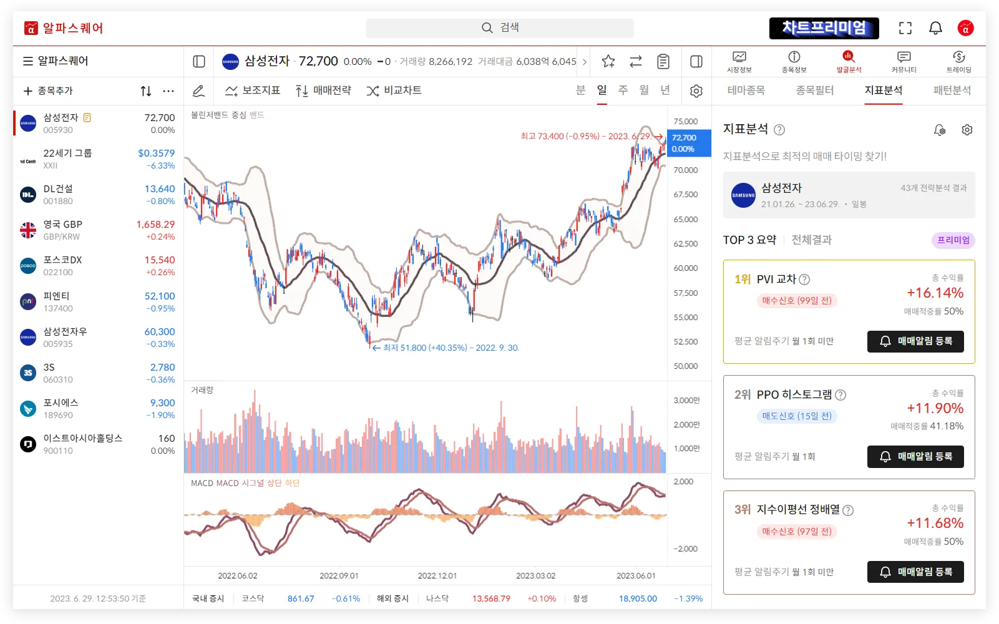The height and width of the screenshot is (624, 999).
Task: Register 매매알림 for PVI 교차
Action: (915, 341)
